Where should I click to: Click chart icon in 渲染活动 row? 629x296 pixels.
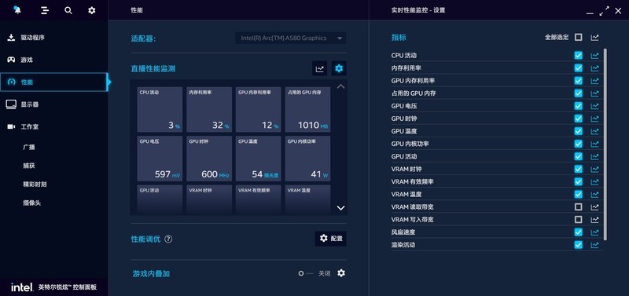[594, 245]
